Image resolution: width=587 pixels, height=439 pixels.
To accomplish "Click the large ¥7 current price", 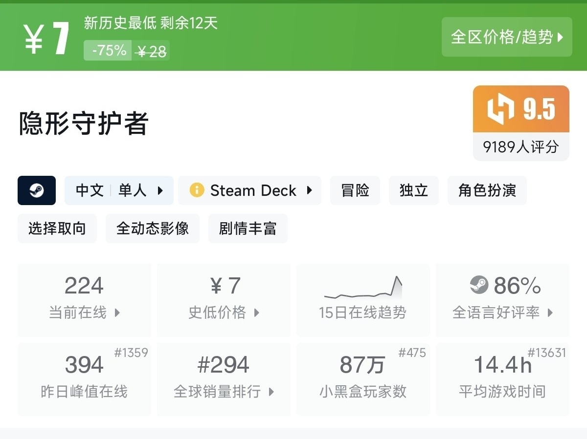I will [x=47, y=38].
